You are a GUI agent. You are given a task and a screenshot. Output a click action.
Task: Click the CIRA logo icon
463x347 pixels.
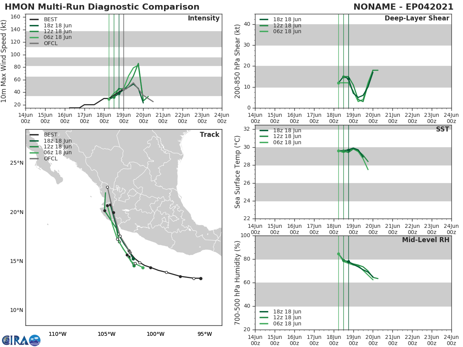[x=21, y=340]
